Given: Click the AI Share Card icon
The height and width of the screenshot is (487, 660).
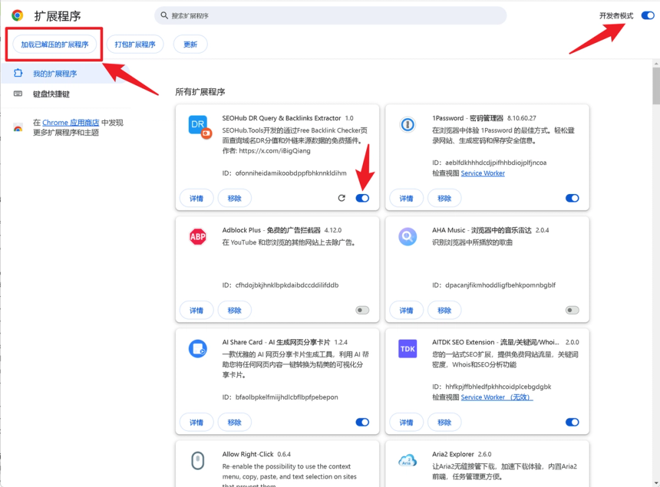Looking at the screenshot, I should [x=198, y=348].
